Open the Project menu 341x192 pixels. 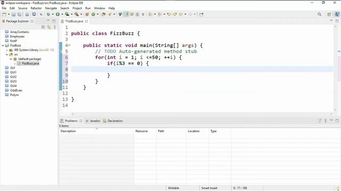coord(77,9)
